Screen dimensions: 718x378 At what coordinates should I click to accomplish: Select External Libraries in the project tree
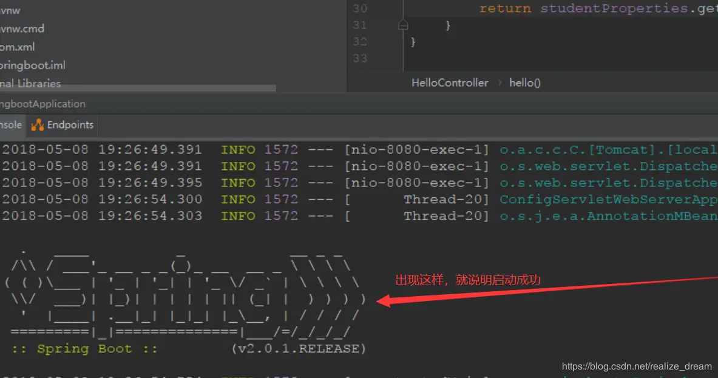point(30,84)
